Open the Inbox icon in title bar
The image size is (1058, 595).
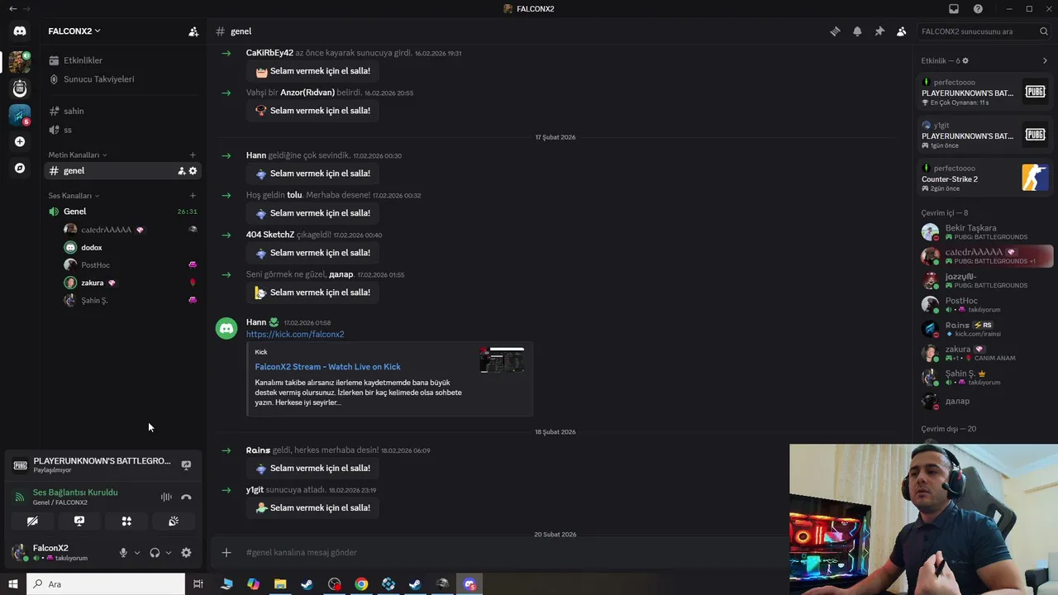[954, 9]
